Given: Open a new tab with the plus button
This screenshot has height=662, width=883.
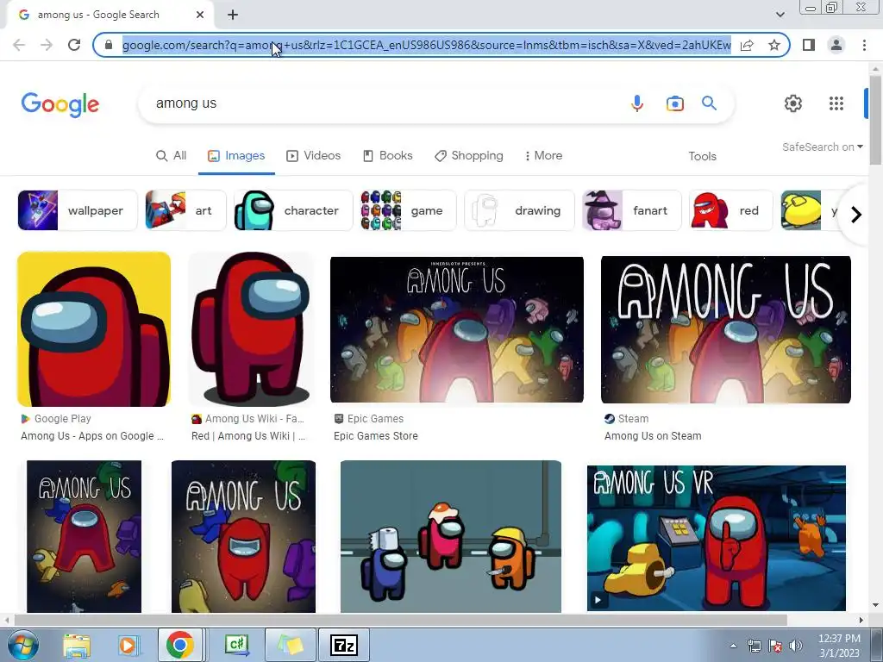Looking at the screenshot, I should click(x=233, y=15).
